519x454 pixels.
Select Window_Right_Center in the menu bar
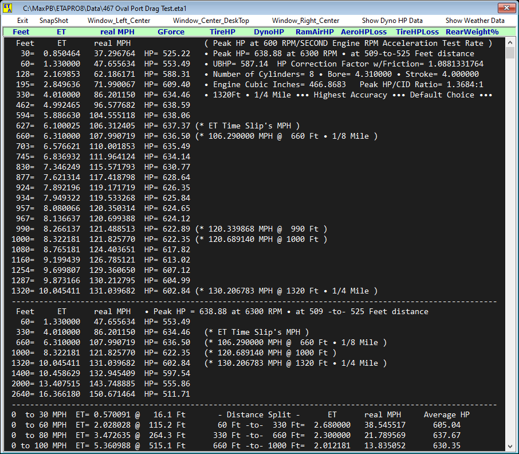305,21
